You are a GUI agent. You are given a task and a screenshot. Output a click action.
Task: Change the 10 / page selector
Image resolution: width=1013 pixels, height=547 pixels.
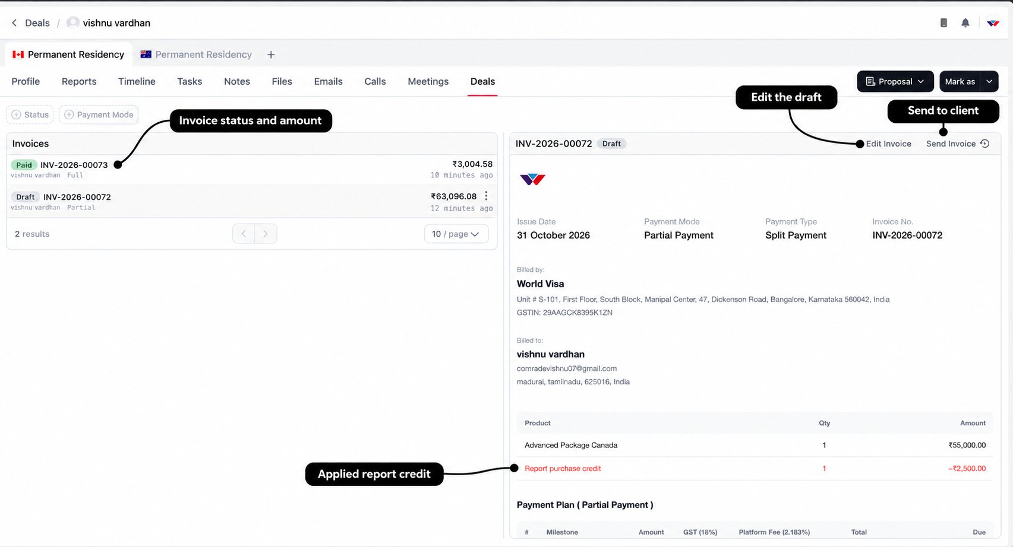pyautogui.click(x=456, y=234)
